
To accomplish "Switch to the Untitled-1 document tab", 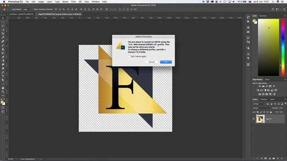I will [x=22, y=14].
